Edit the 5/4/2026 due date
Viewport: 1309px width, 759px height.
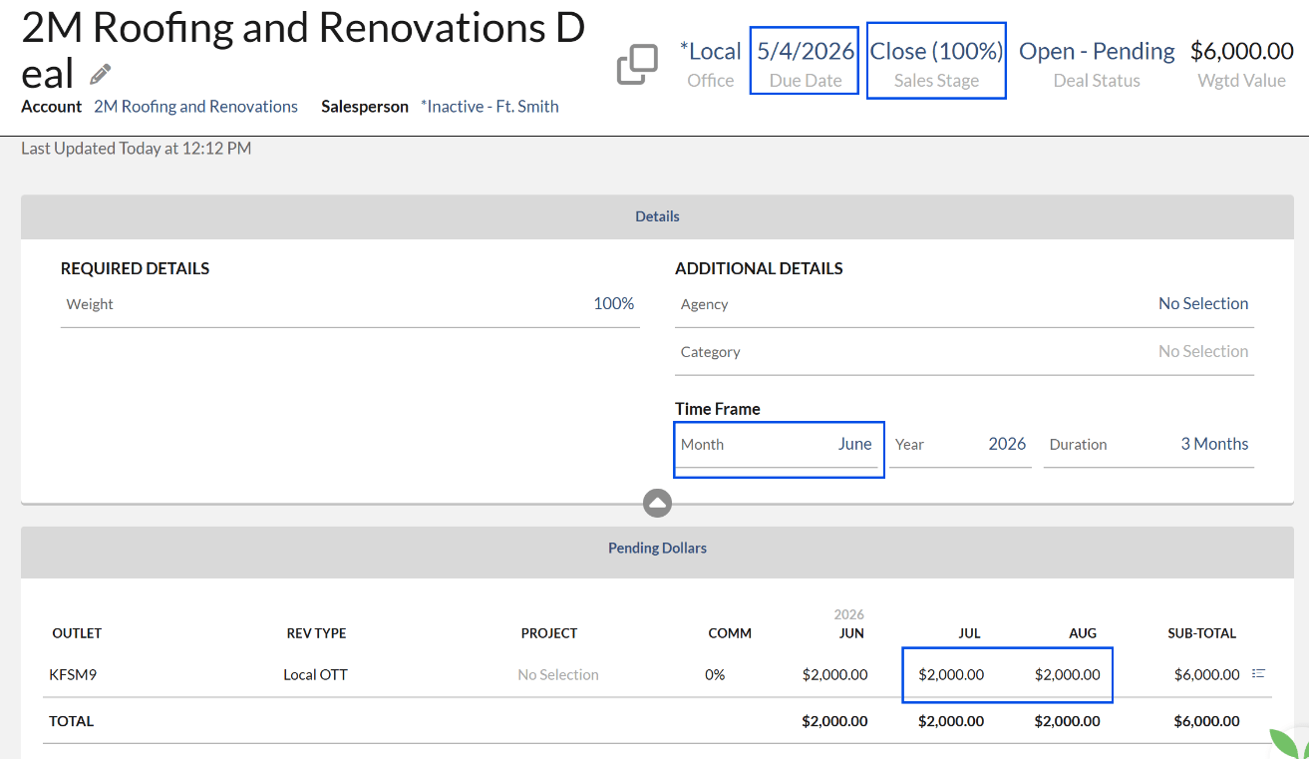[x=806, y=51]
